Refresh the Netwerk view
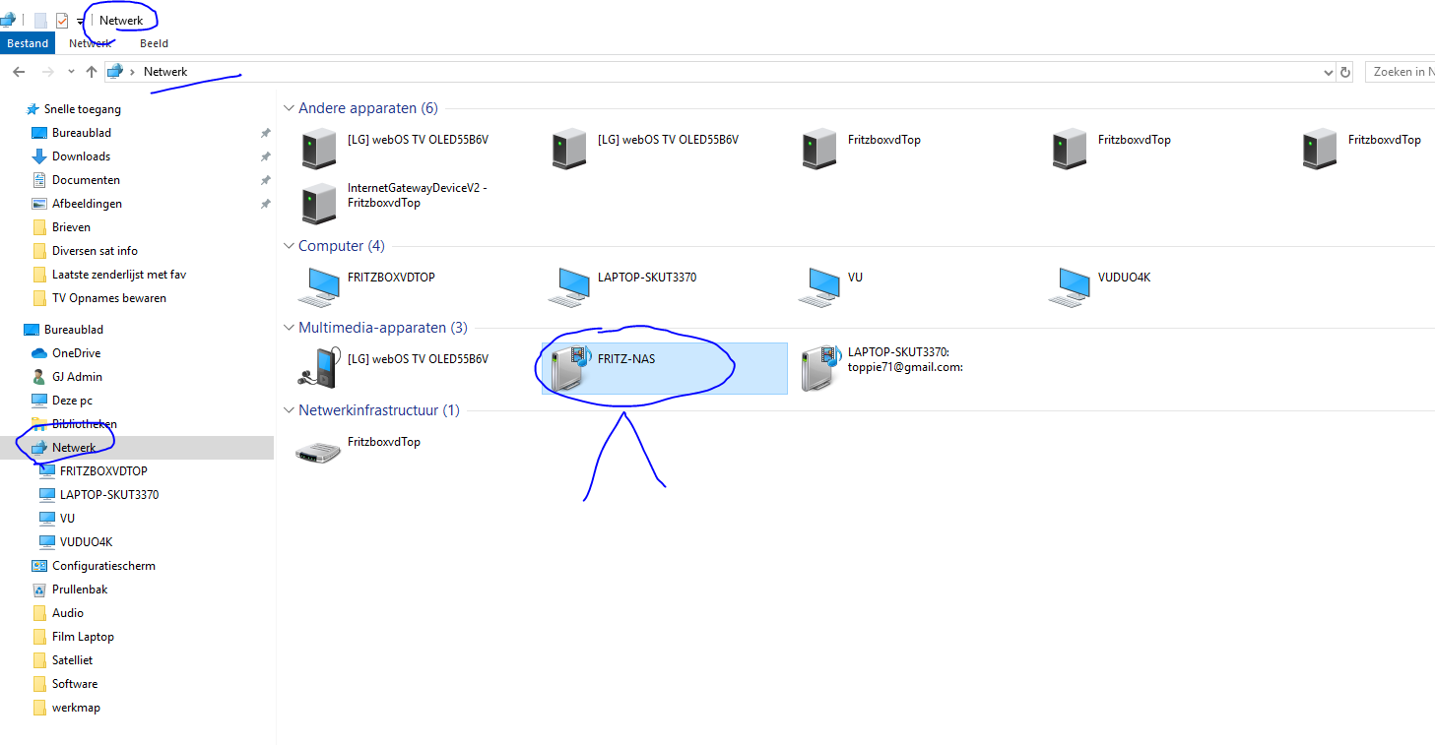1435x745 pixels. point(1346,72)
